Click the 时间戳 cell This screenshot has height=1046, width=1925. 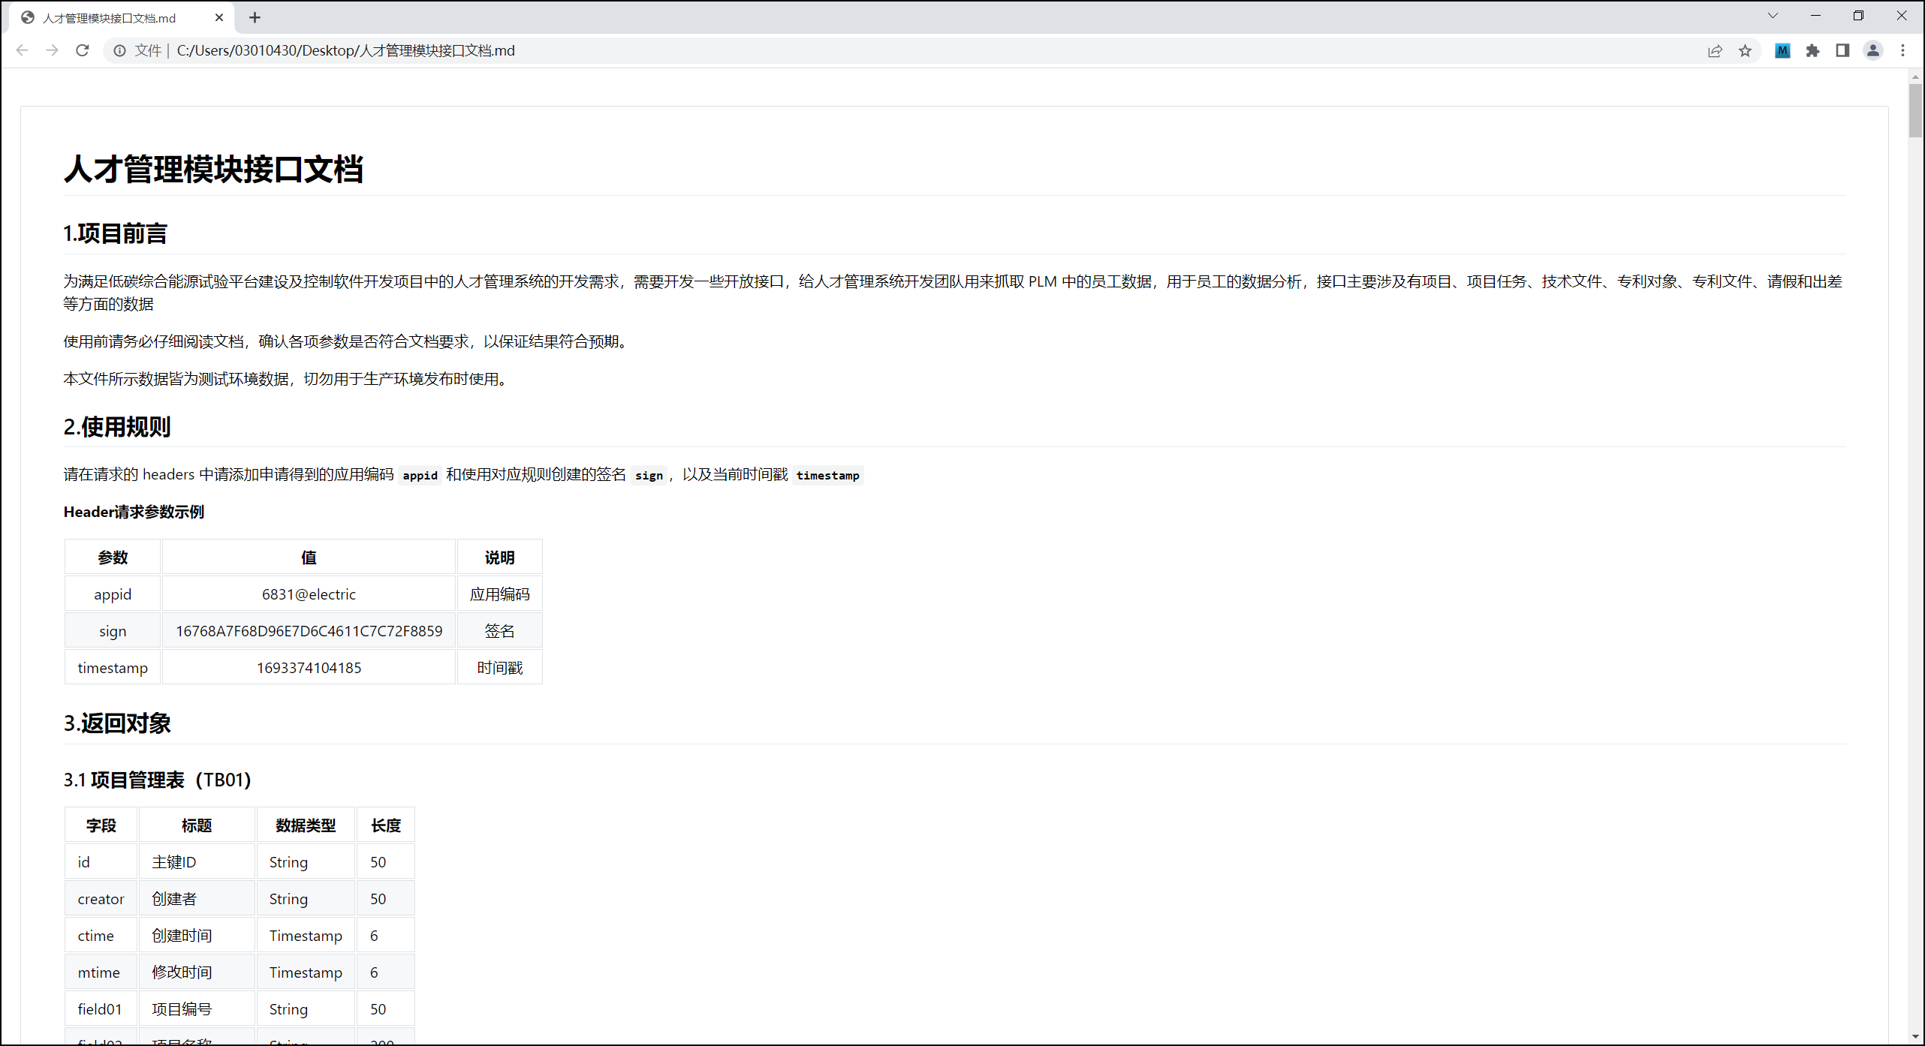click(x=500, y=668)
